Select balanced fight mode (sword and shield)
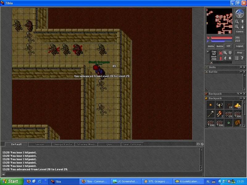 (225, 53)
